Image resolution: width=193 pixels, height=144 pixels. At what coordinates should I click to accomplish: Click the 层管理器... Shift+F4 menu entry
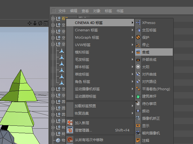[100, 130]
